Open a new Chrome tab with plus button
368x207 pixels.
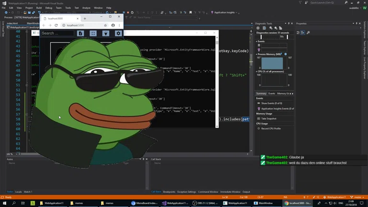pyautogui.click(x=85, y=19)
